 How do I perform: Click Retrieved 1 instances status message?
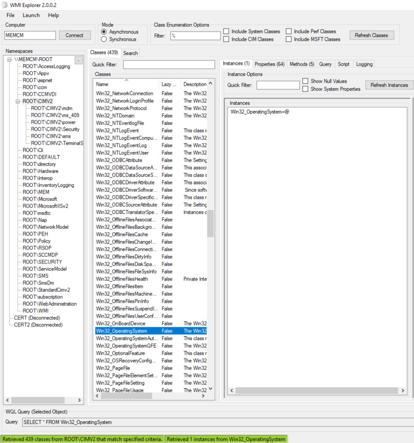(226, 439)
